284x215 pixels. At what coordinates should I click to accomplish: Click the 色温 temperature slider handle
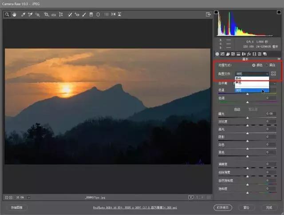coord(248,94)
